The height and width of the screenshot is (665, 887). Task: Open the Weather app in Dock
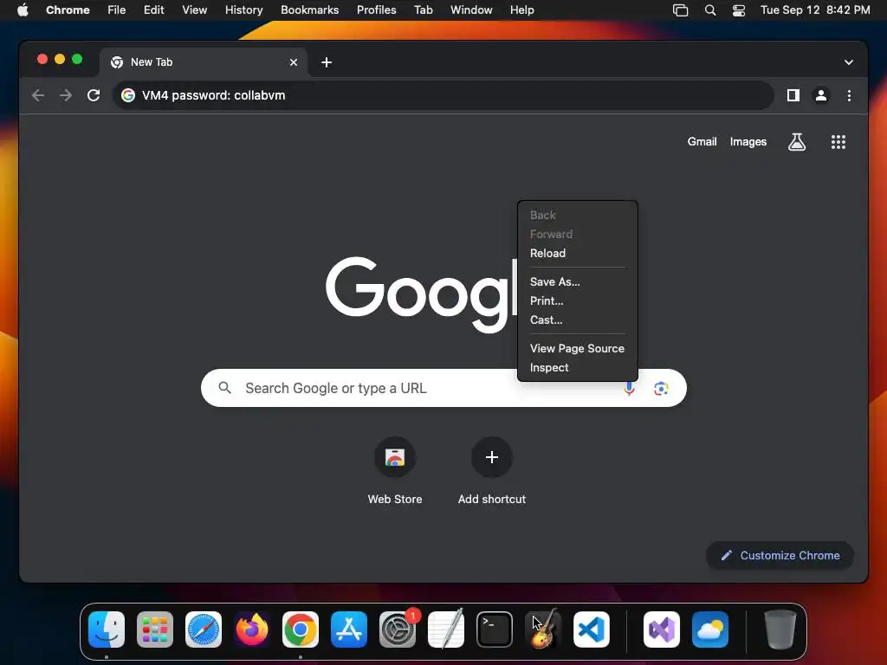pyautogui.click(x=710, y=630)
